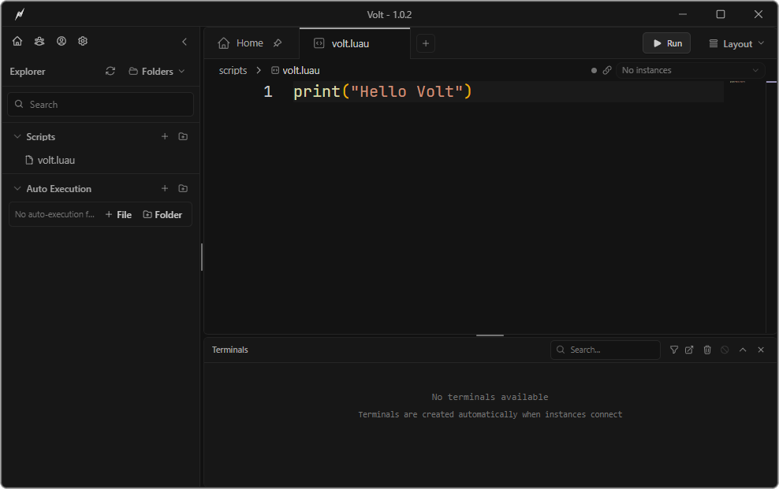The height and width of the screenshot is (489, 779).
Task: Close the Terminals panel
Action: 761,350
